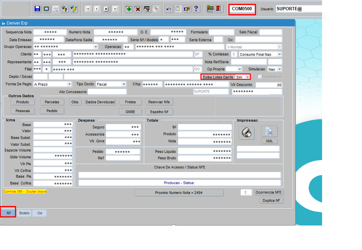
Task: Change Simulacao dropdown value
Action: pyautogui.click(x=279, y=69)
